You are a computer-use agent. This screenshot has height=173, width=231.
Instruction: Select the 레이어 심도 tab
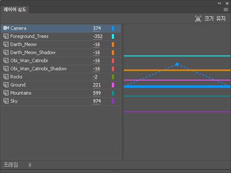[x=15, y=10]
